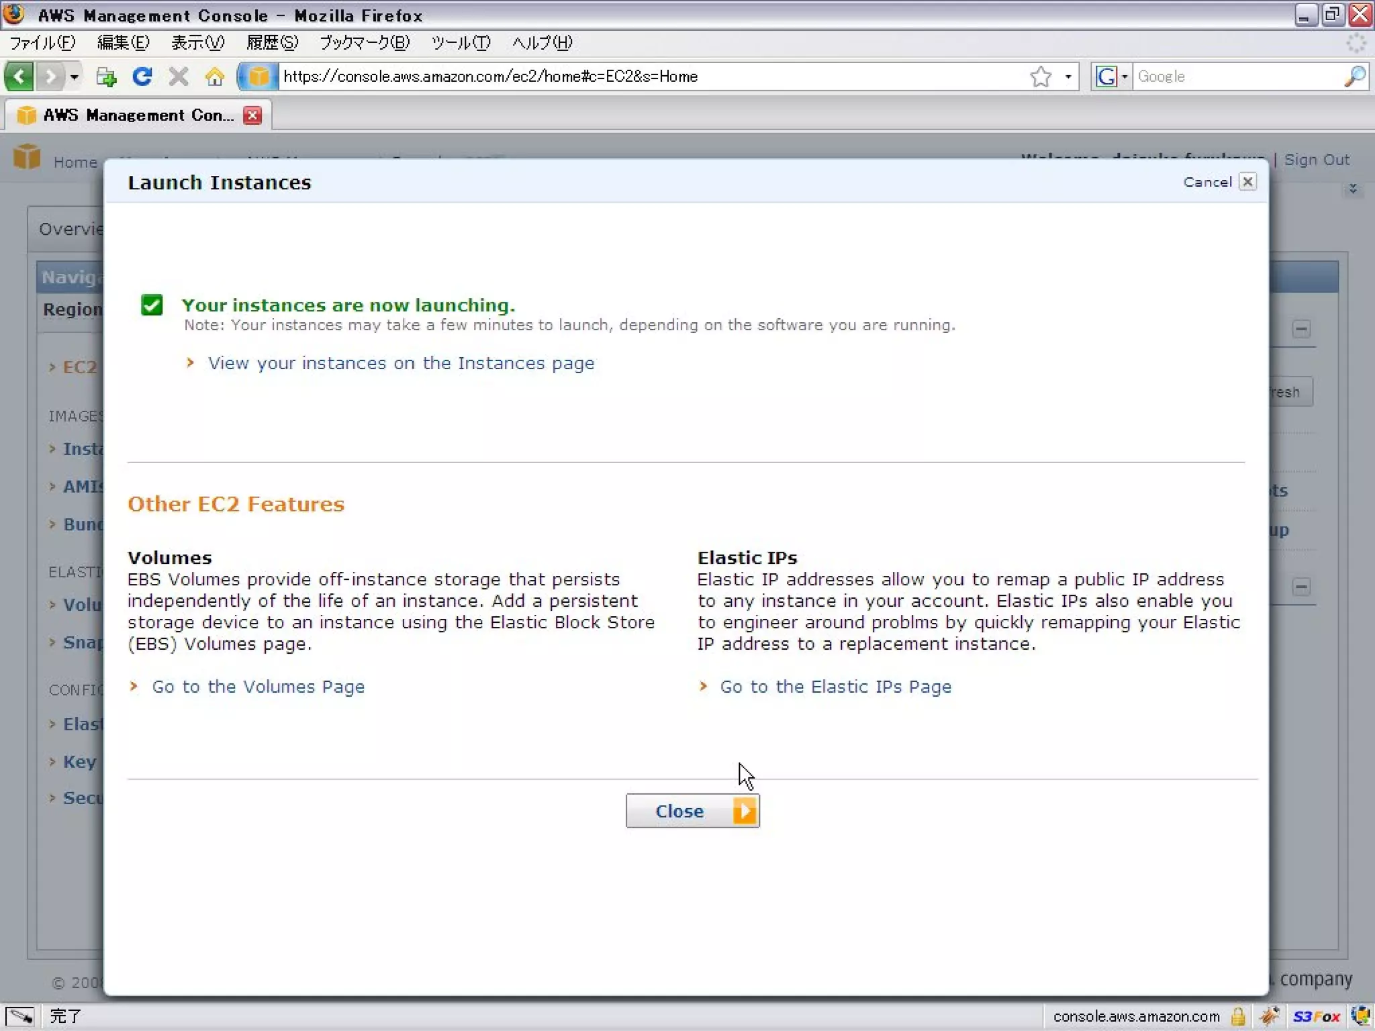Click the new tab toolbar icon
Screen dimensions: 1375x1031
(105, 77)
